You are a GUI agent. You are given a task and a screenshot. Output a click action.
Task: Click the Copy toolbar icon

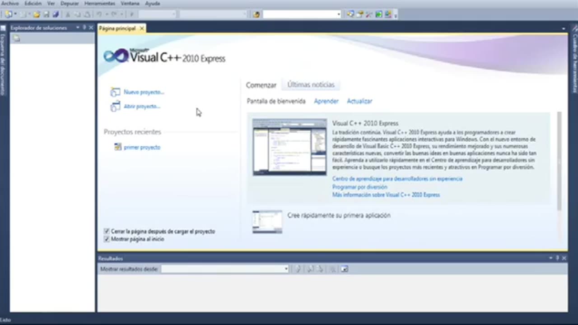pyautogui.click(x=78, y=14)
